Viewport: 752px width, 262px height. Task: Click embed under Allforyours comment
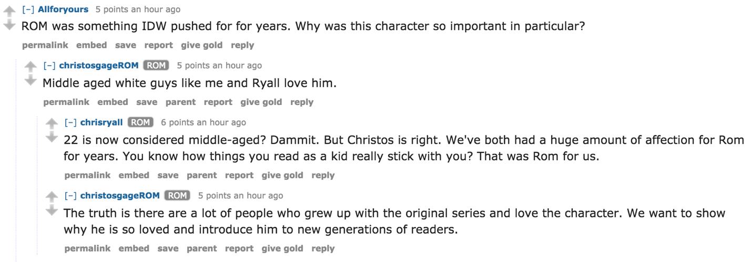92,45
